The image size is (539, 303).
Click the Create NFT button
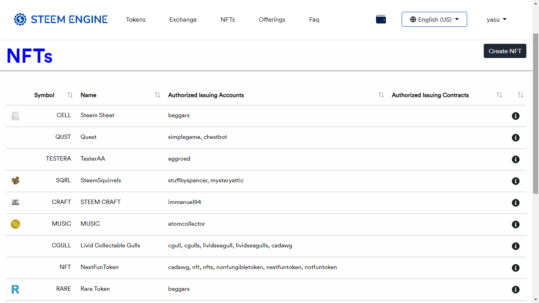[505, 51]
